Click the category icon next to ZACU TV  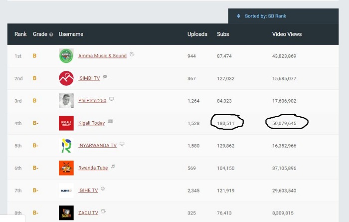pyautogui.click(x=103, y=211)
